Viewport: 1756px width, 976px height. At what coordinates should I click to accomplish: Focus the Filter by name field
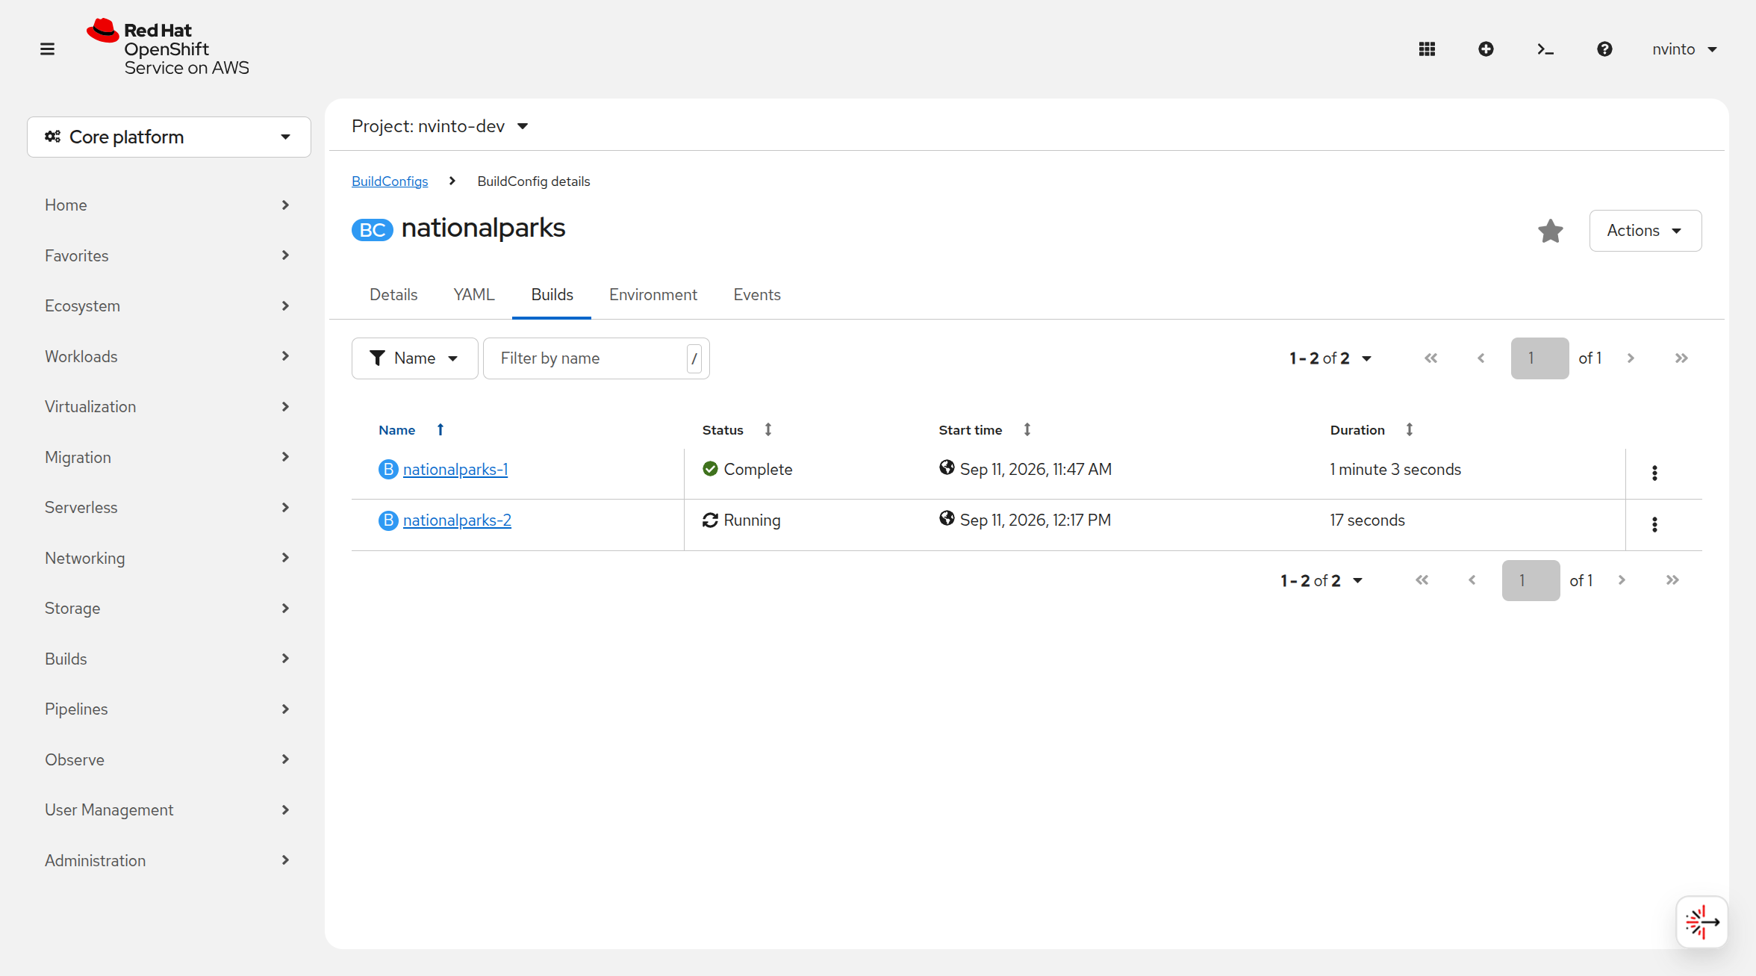596,358
